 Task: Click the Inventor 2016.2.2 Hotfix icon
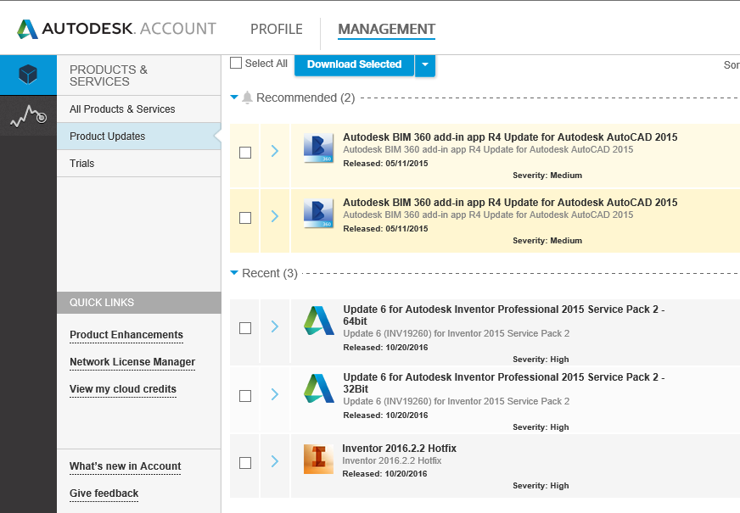point(318,459)
